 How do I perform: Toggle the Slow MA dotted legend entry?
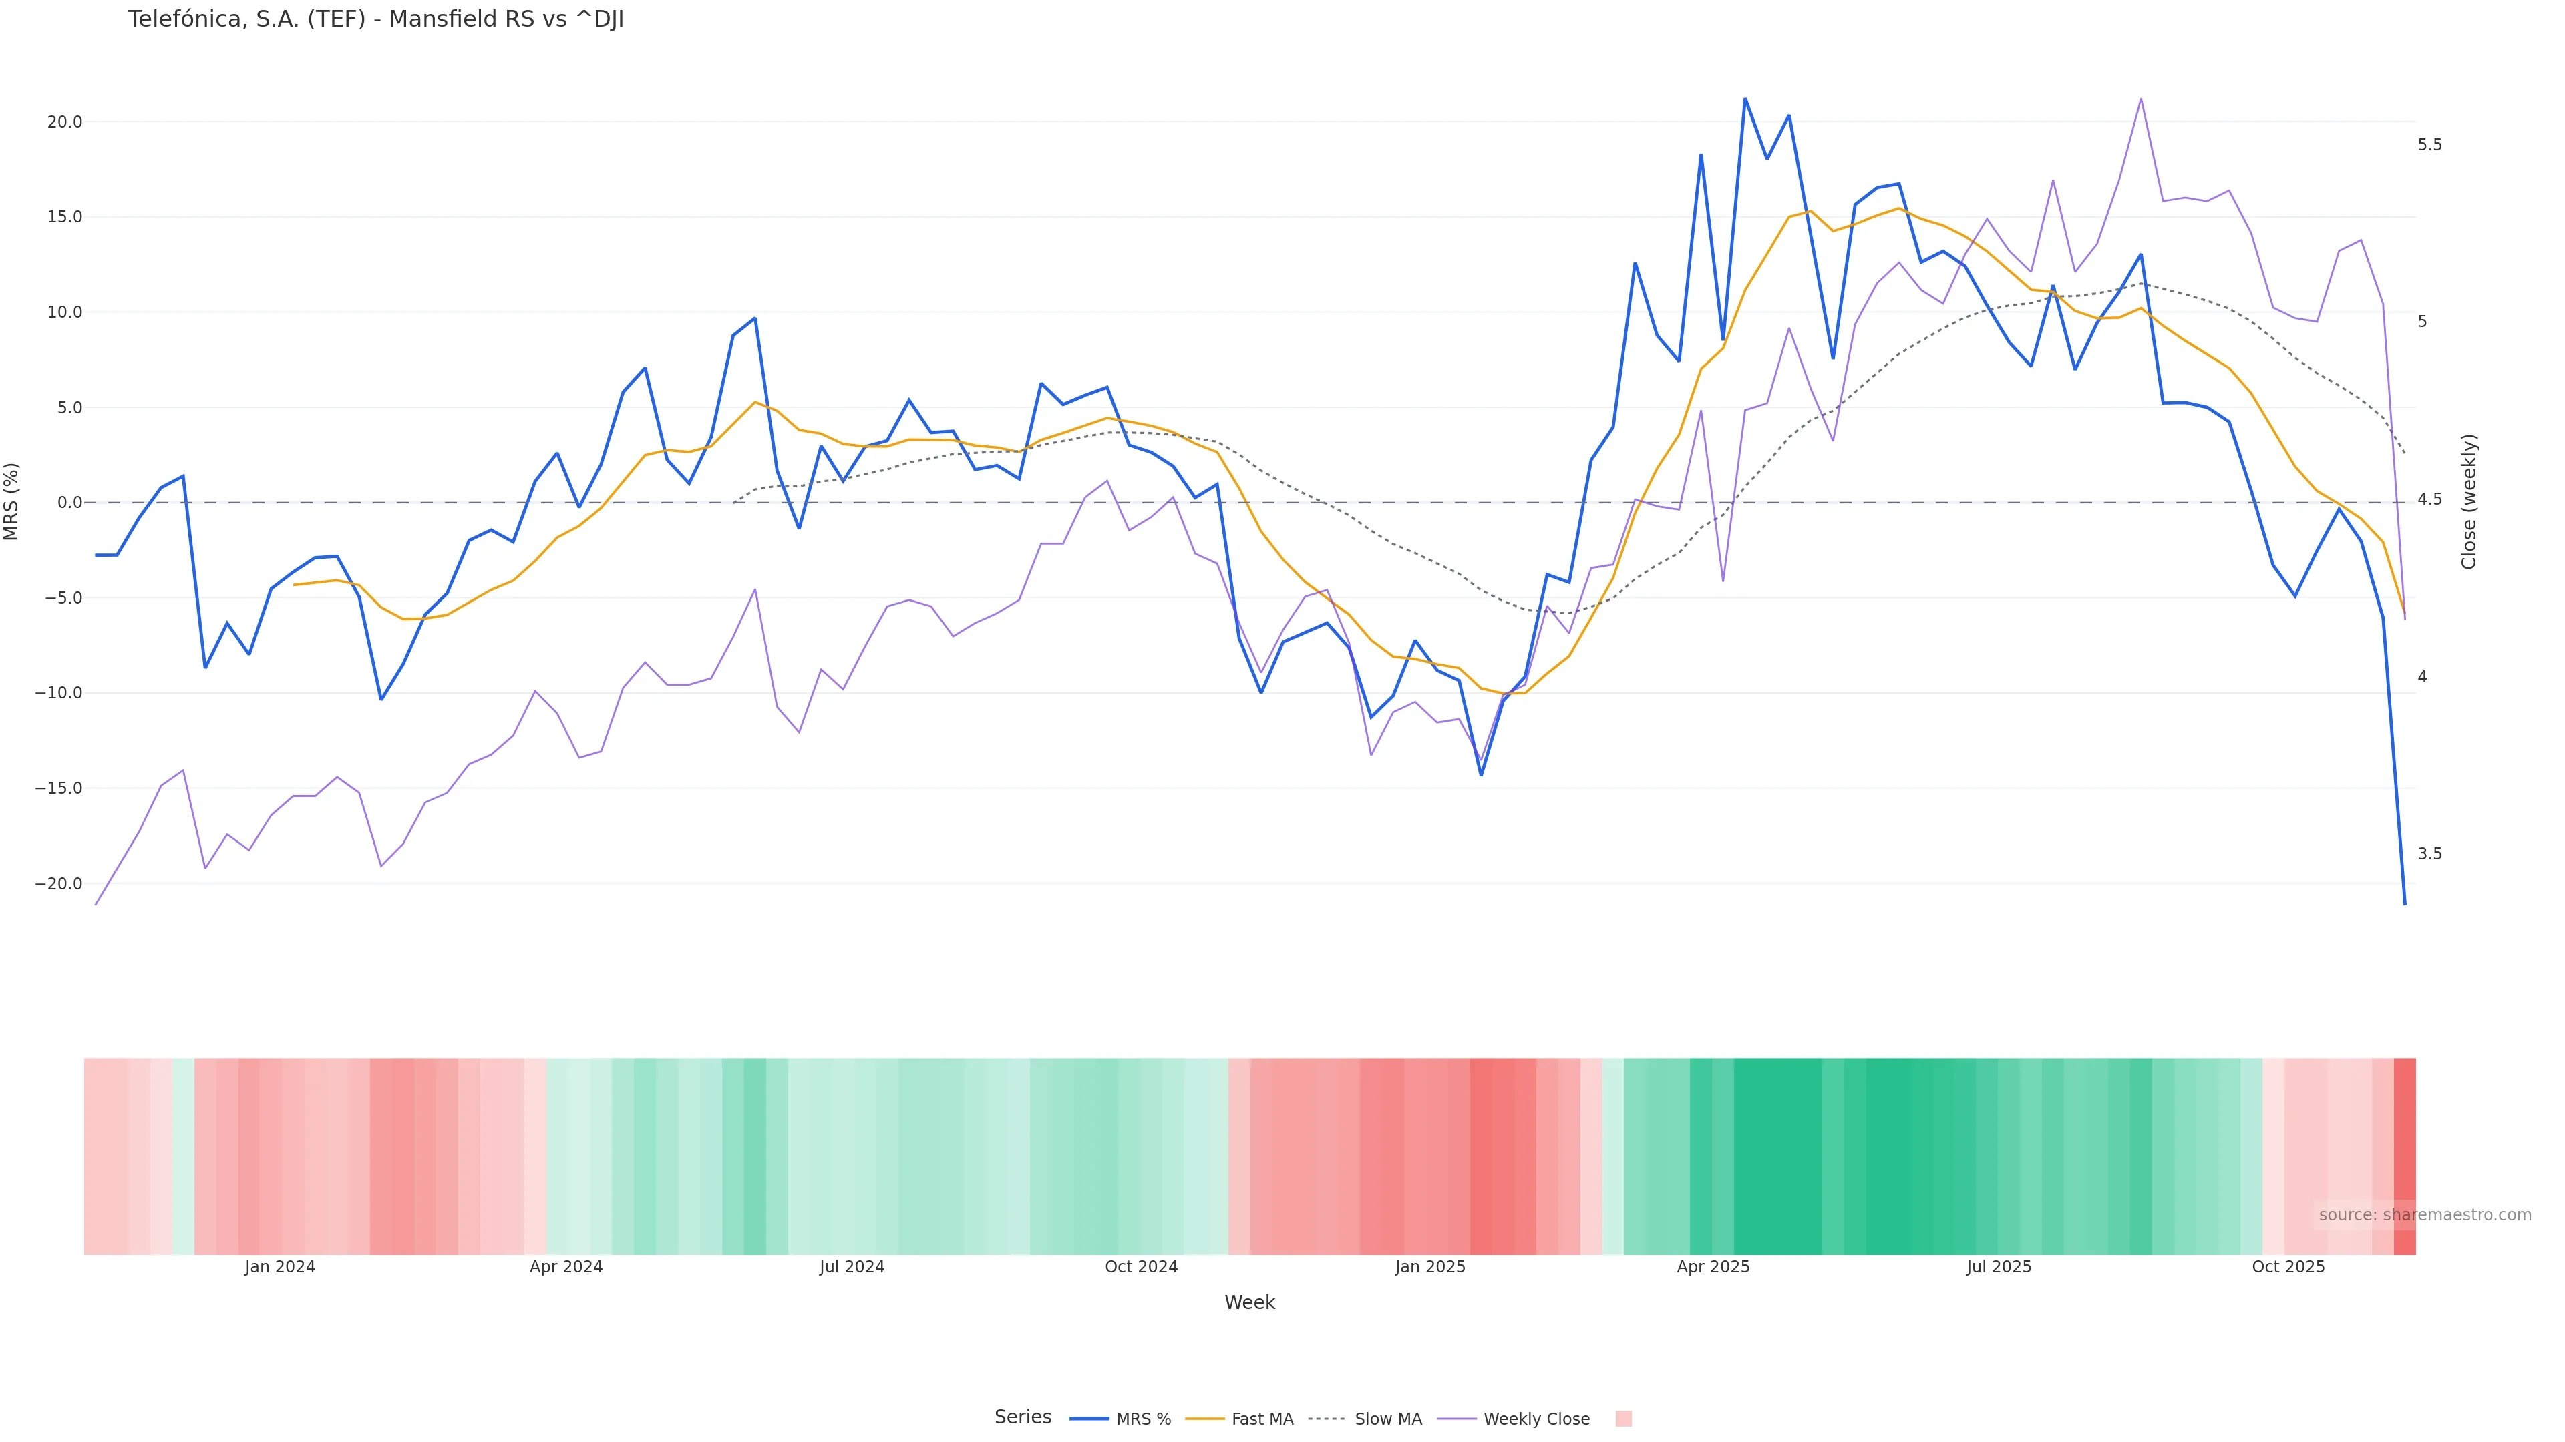click(x=1365, y=1419)
